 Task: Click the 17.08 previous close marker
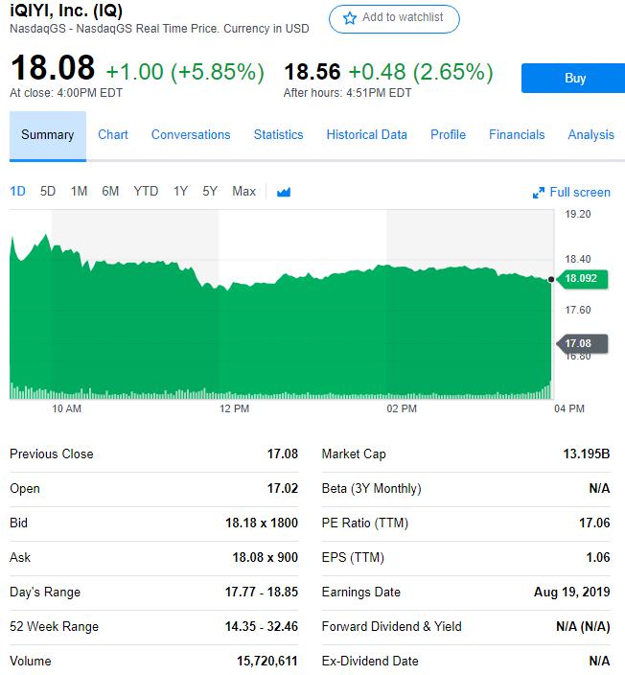pyautogui.click(x=582, y=343)
